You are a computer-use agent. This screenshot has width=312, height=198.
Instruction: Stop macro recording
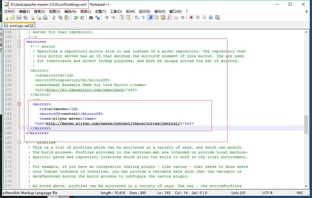point(198,18)
